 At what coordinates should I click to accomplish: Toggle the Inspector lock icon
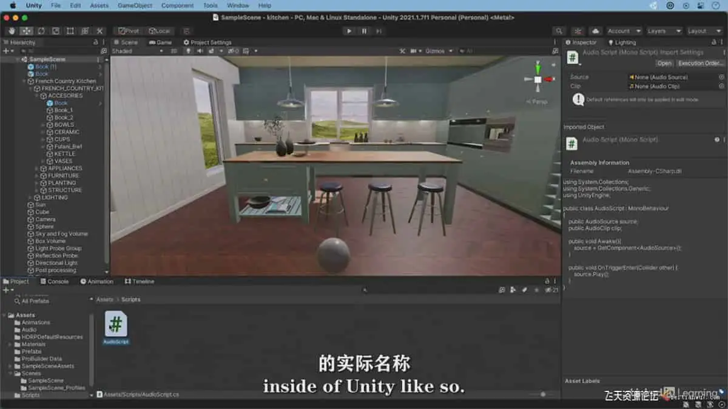click(715, 42)
